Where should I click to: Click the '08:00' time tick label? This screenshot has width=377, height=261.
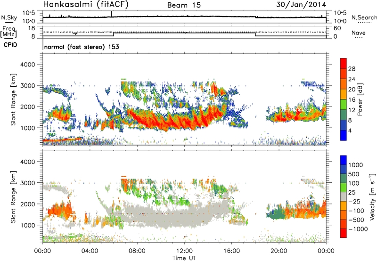(x=137, y=251)
